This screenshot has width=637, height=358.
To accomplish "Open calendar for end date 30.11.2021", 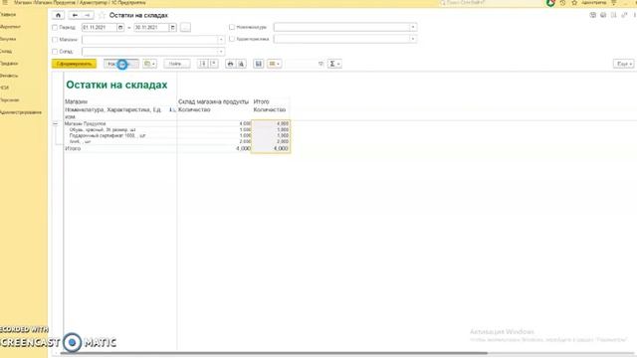I will pyautogui.click(x=172, y=28).
